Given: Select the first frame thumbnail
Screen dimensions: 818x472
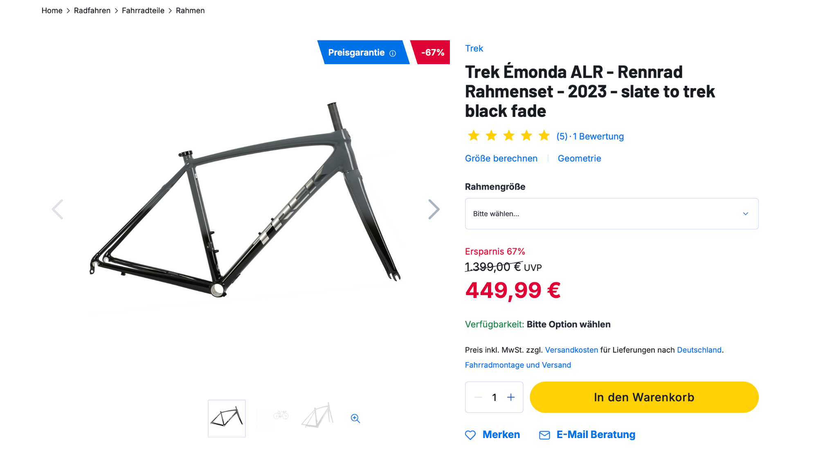Looking at the screenshot, I should click(x=227, y=418).
